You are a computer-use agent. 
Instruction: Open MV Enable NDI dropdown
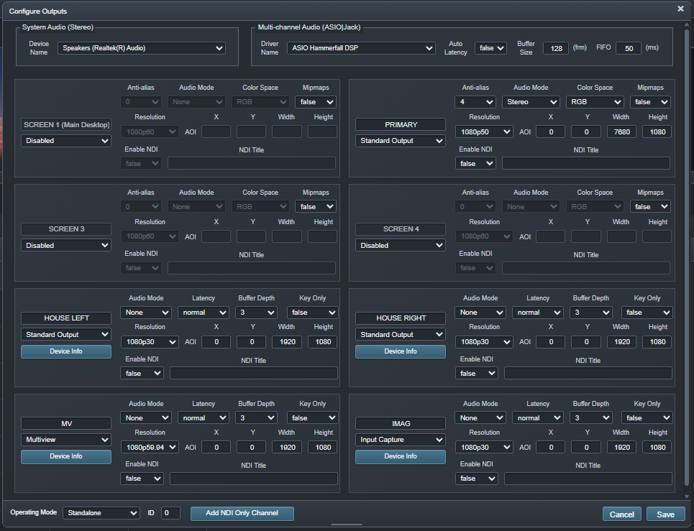coord(142,479)
